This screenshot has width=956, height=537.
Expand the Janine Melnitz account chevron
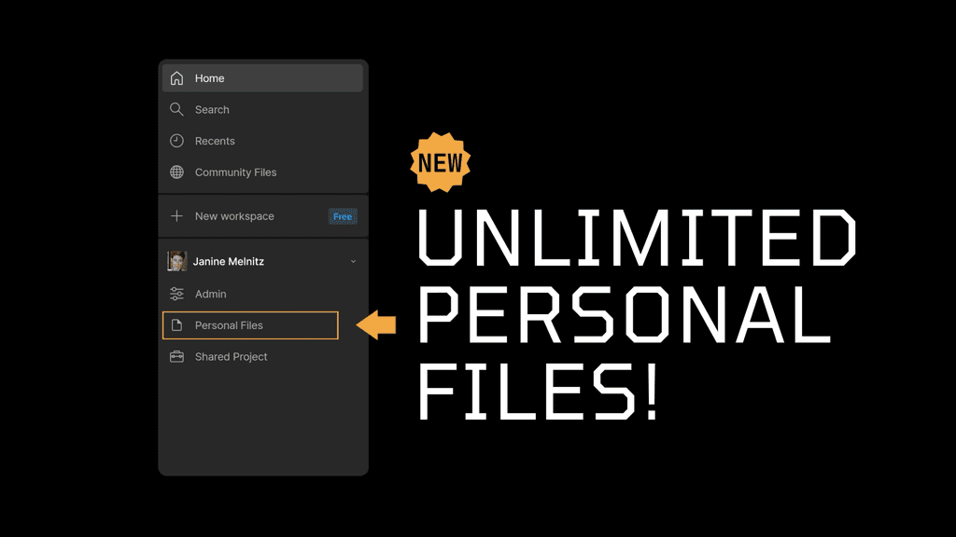(x=353, y=261)
